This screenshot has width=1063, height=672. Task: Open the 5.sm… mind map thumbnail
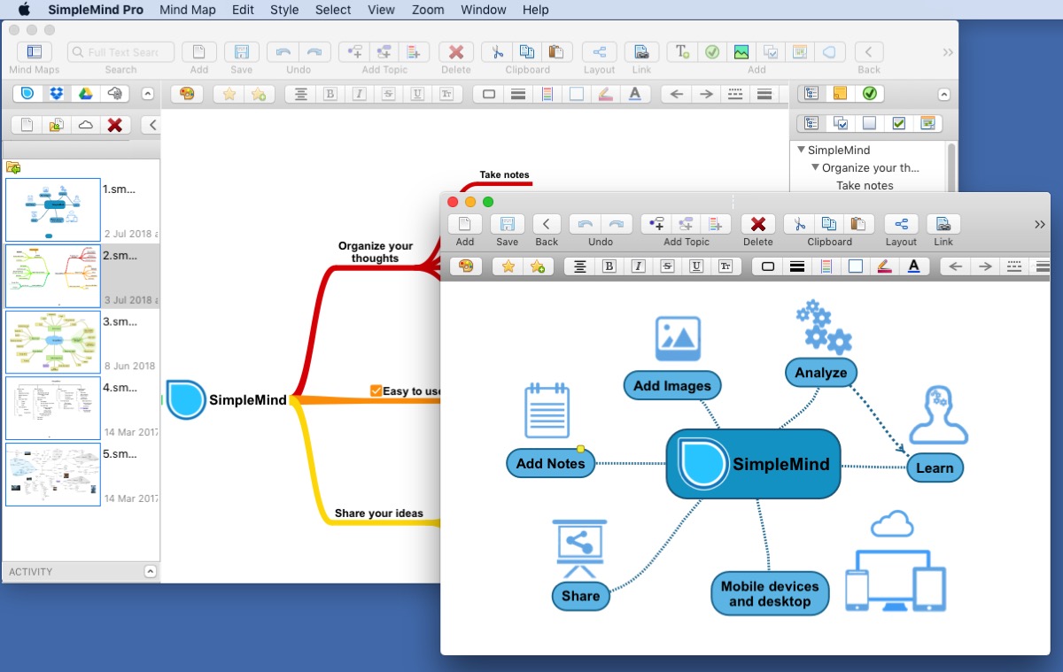53,475
